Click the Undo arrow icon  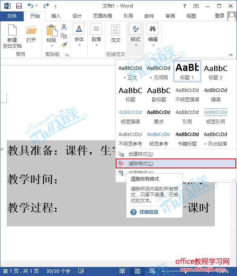coord(30,6)
